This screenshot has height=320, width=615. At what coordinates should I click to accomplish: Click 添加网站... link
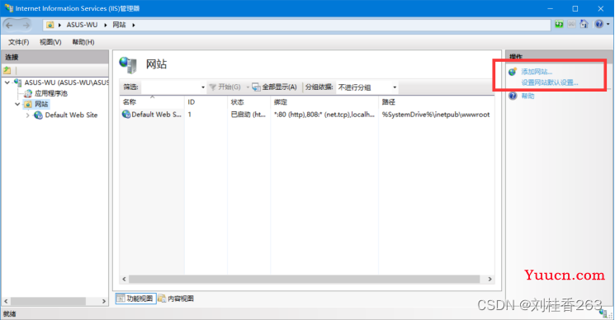[537, 72]
